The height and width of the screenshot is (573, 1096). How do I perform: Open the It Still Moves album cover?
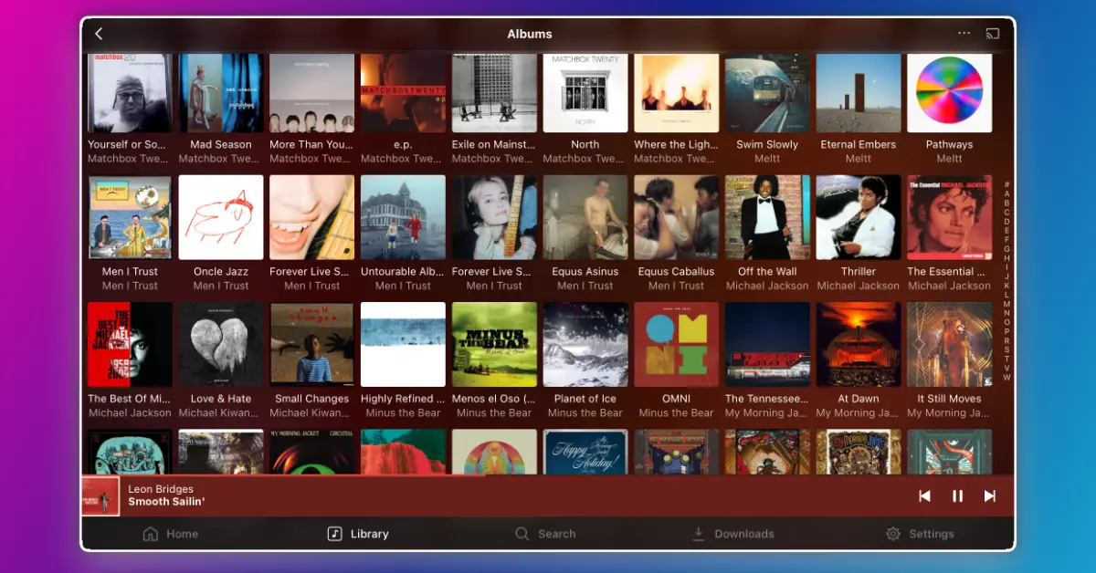(950, 344)
